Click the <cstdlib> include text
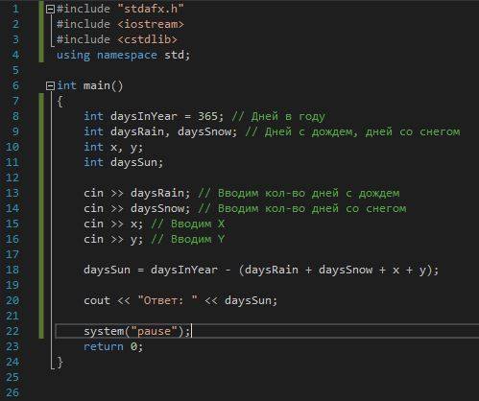This screenshot has height=401, width=479. pyautogui.click(x=147, y=39)
